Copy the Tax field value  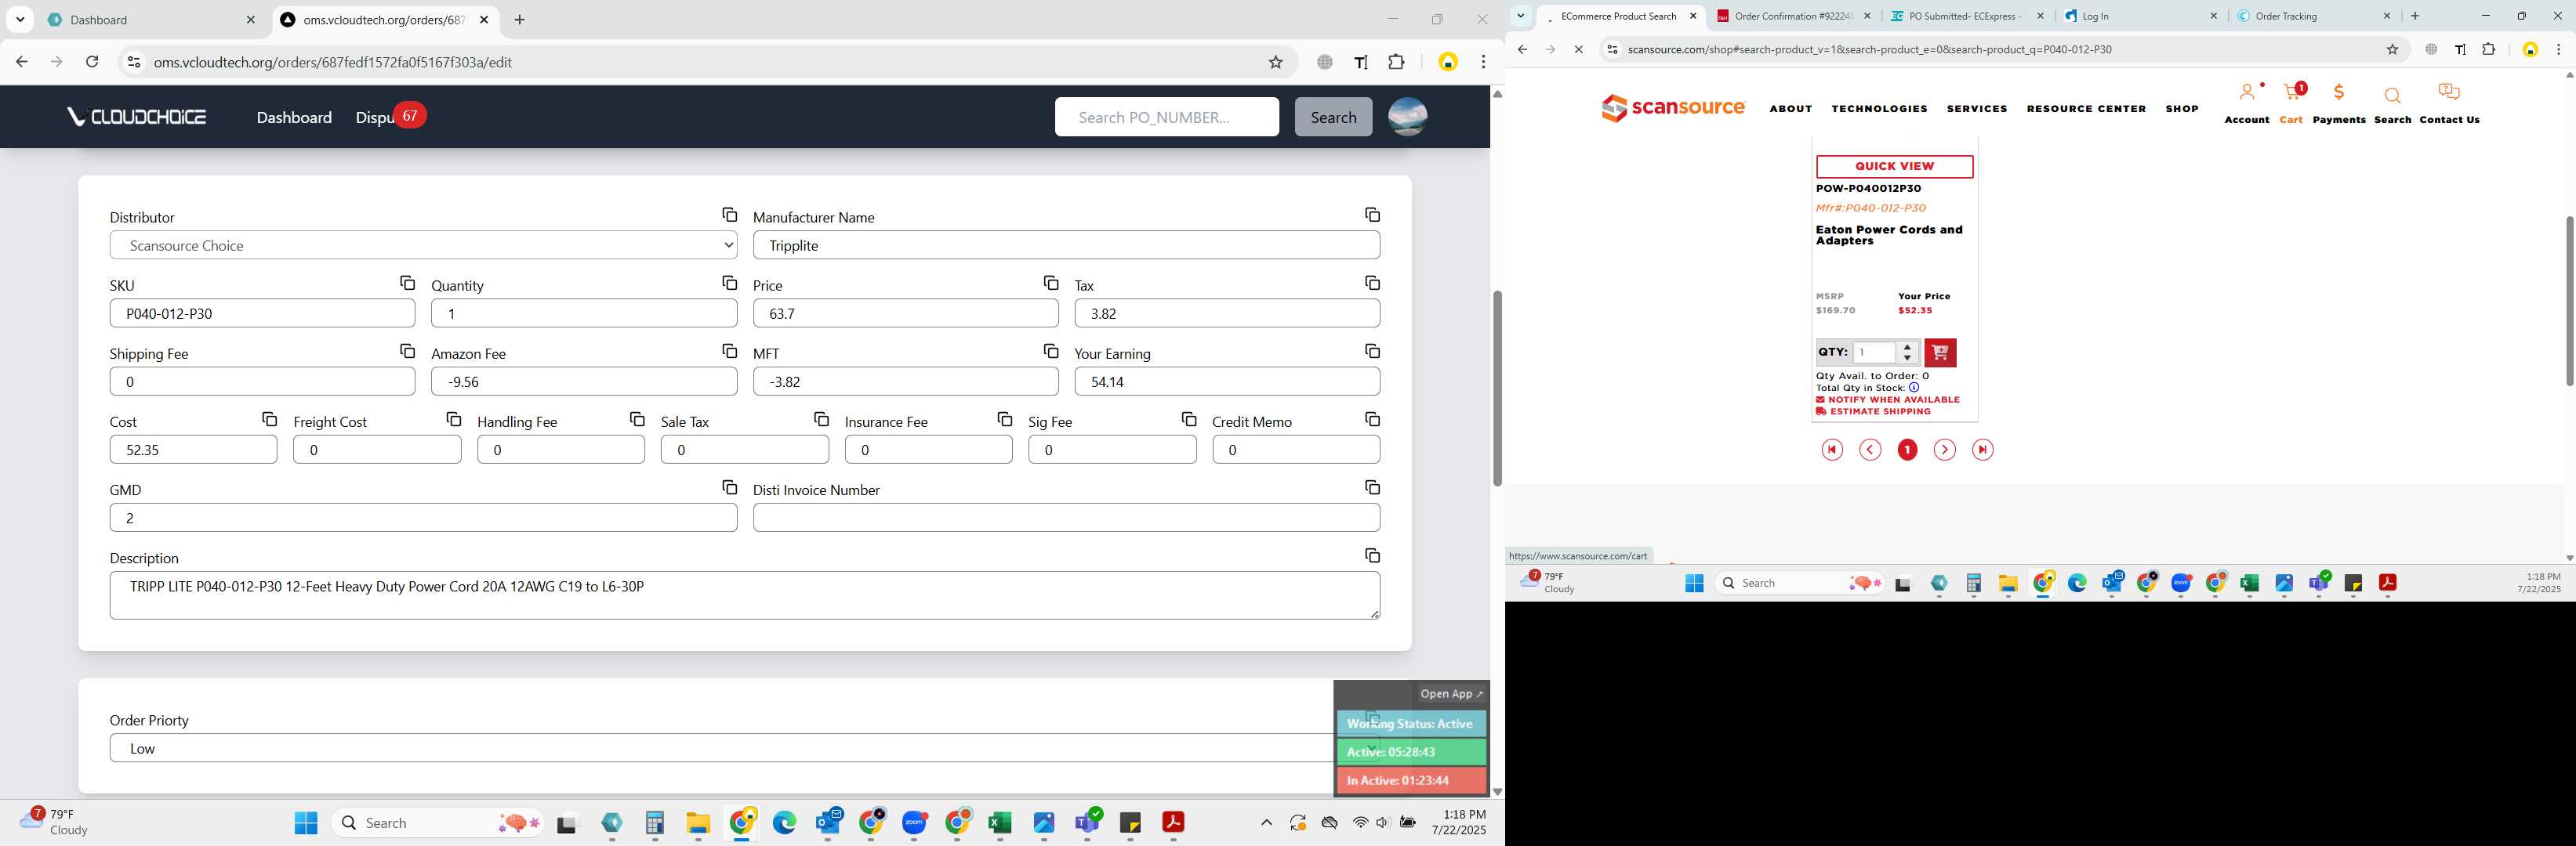(x=1372, y=283)
